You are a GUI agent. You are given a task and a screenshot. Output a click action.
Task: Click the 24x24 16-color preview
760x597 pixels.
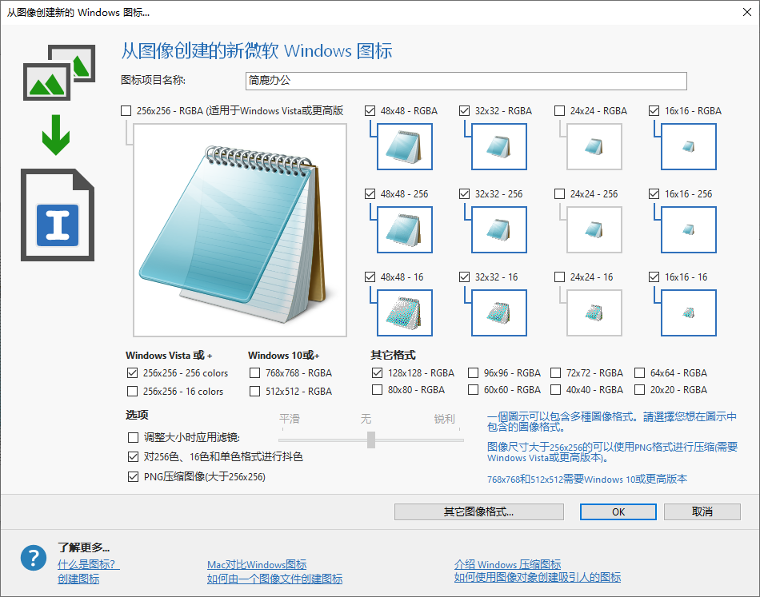pyautogui.click(x=593, y=312)
